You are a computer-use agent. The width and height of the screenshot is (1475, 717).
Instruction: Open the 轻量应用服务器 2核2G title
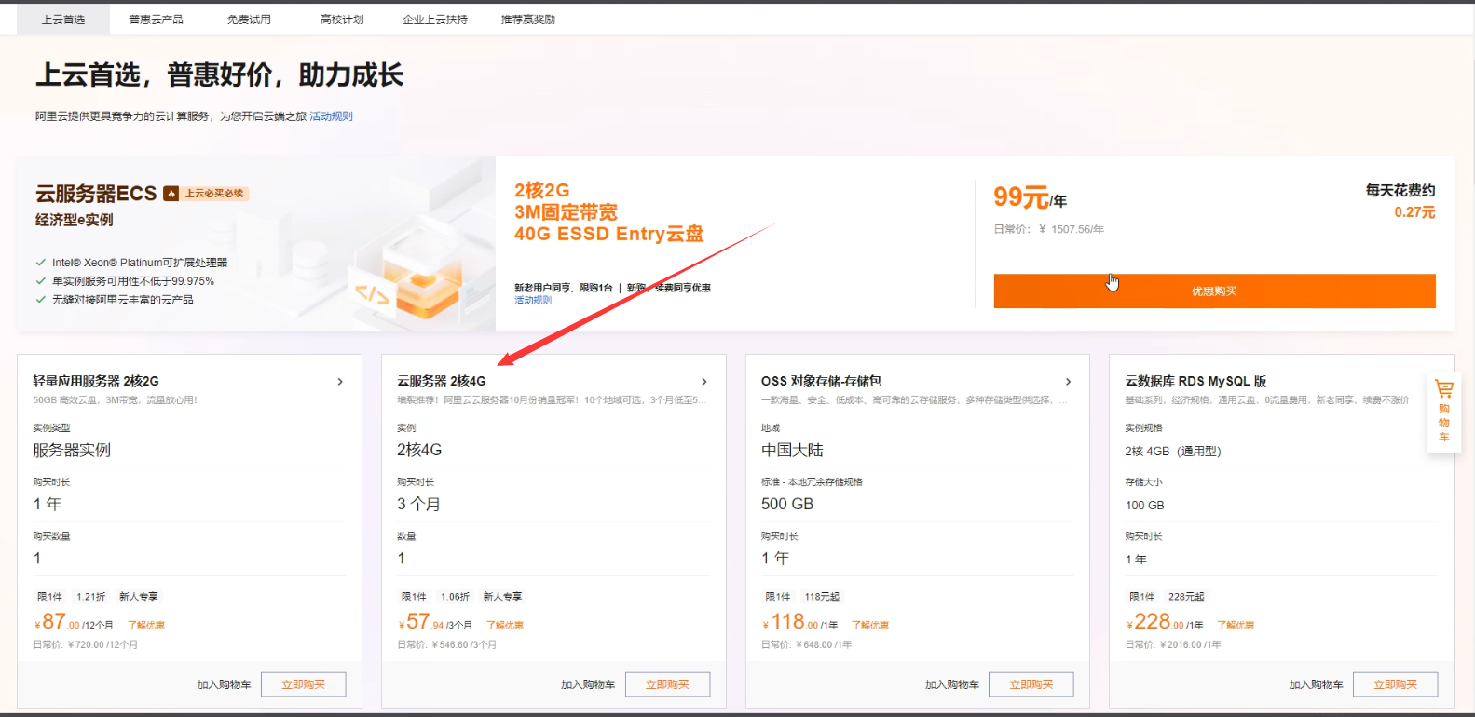pos(96,381)
